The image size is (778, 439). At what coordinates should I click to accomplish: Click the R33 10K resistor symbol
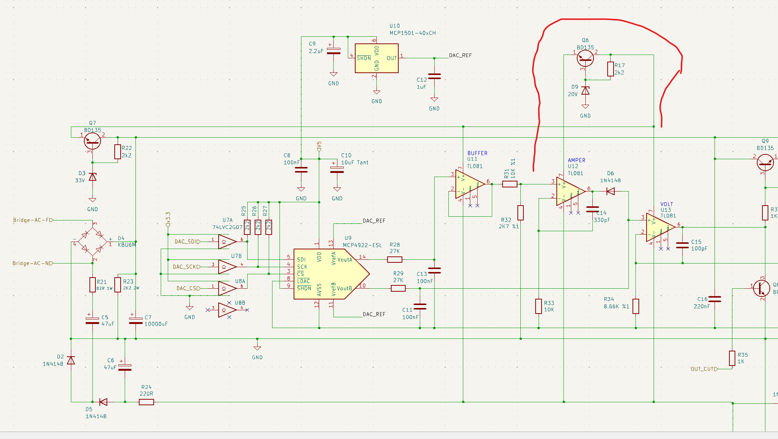coord(539,306)
